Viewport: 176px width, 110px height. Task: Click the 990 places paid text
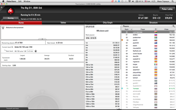[102, 31]
